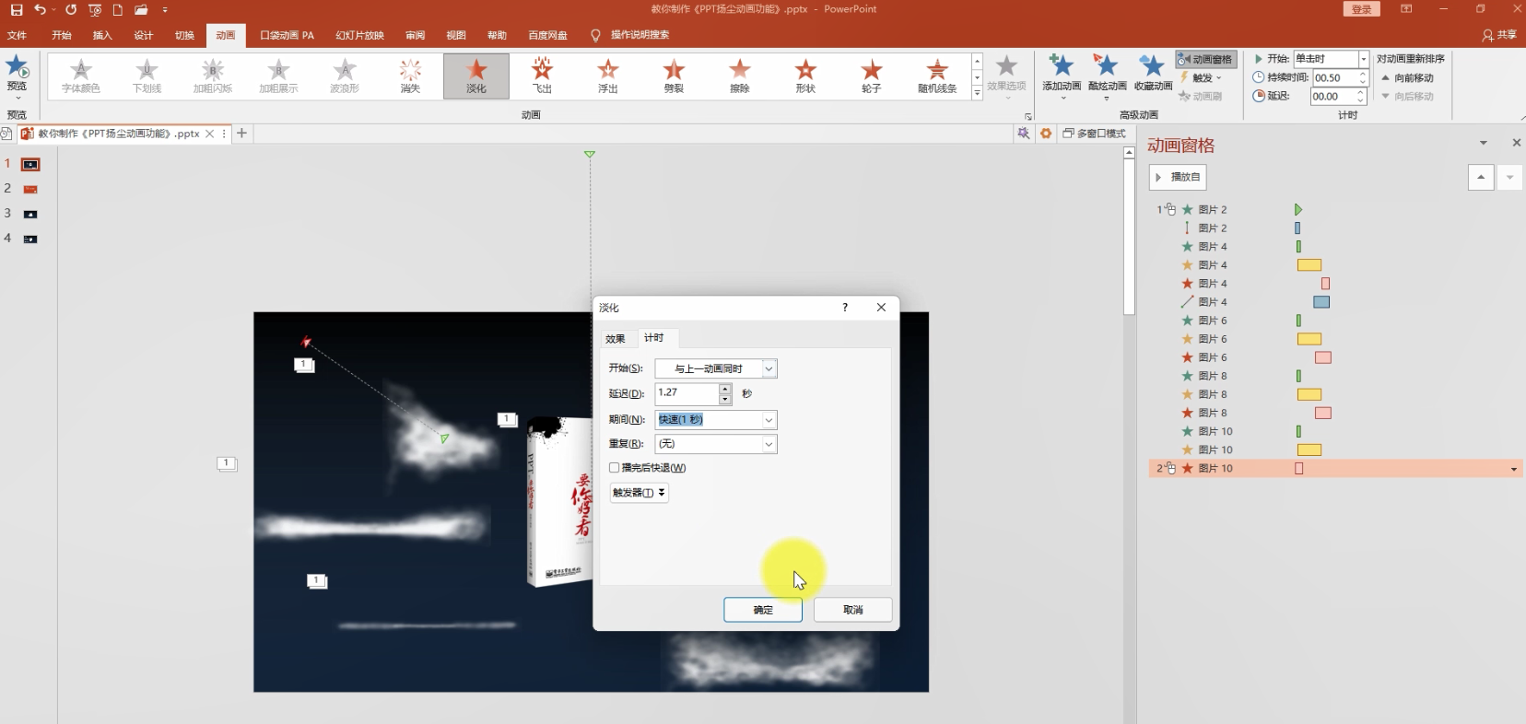Click the help question mark in 淡化 dialog
This screenshot has height=724, width=1526.
pos(845,308)
